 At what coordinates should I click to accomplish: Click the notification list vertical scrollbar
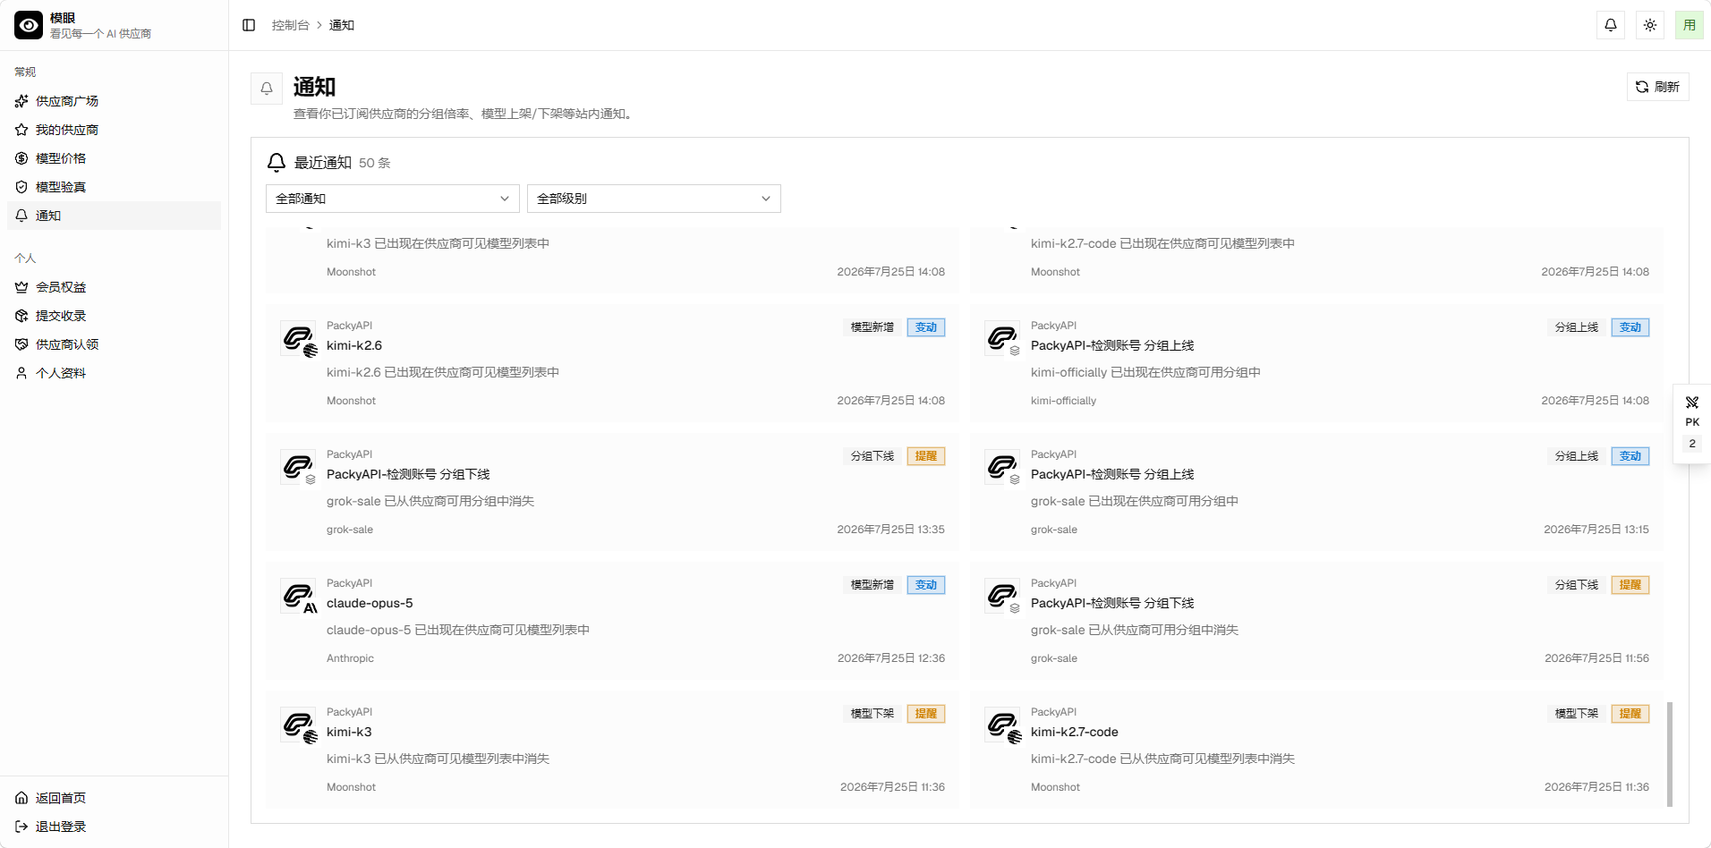click(x=1670, y=754)
